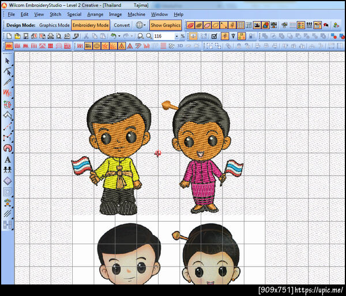This screenshot has width=346, height=296.
Task: Click the Open design folder icon
Action: pos(17,36)
